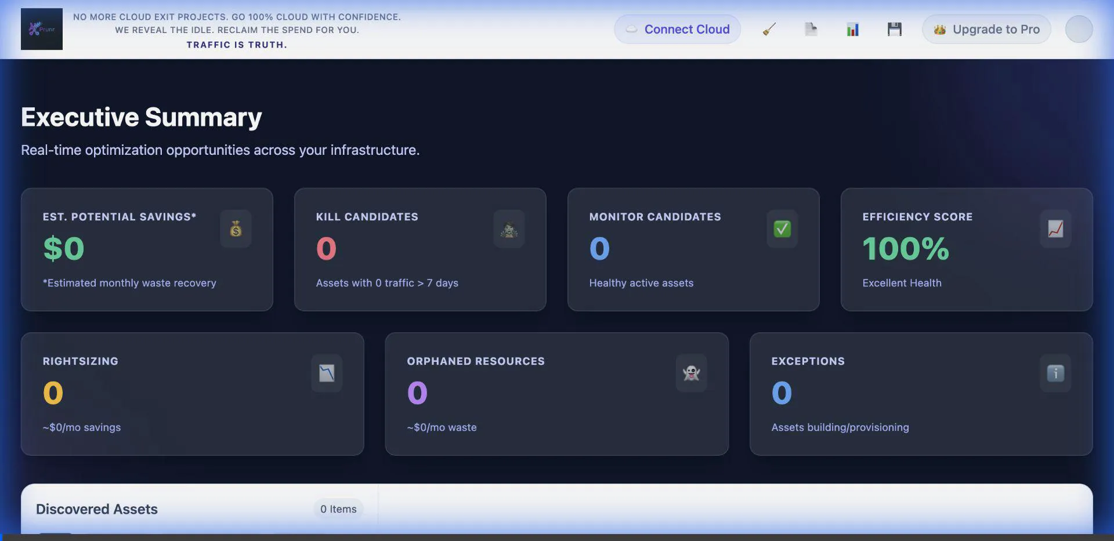Click the 100% efficiency score indicator
Viewport: 1114px width, 541px height.
click(905, 249)
